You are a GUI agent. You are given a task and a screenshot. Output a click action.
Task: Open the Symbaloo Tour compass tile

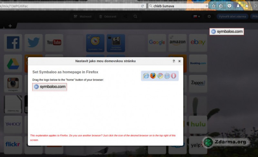(95, 43)
